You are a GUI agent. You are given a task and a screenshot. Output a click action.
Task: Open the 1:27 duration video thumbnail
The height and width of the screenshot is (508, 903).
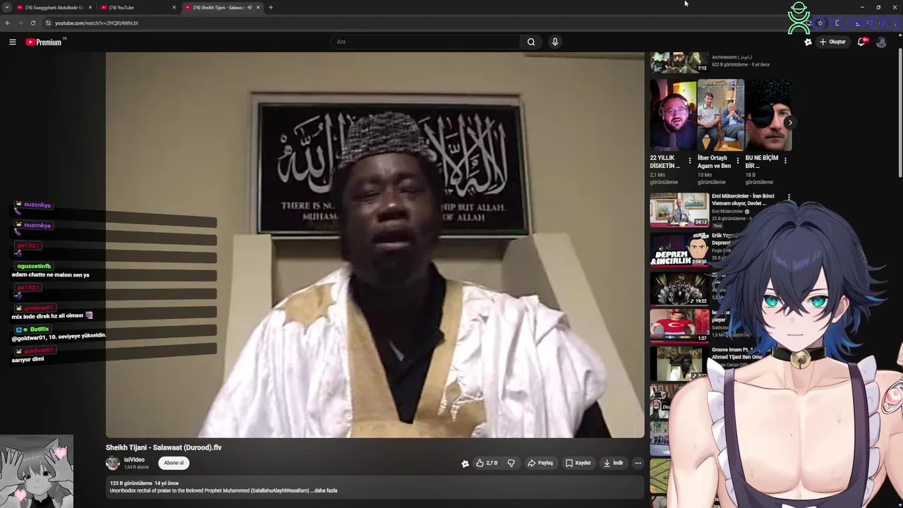click(679, 325)
